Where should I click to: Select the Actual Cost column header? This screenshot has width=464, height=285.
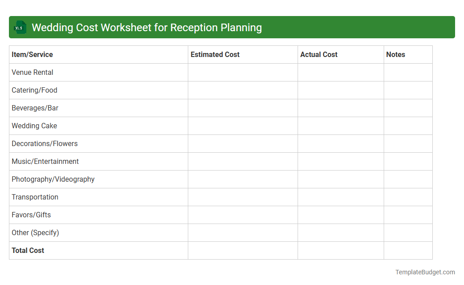(319, 54)
